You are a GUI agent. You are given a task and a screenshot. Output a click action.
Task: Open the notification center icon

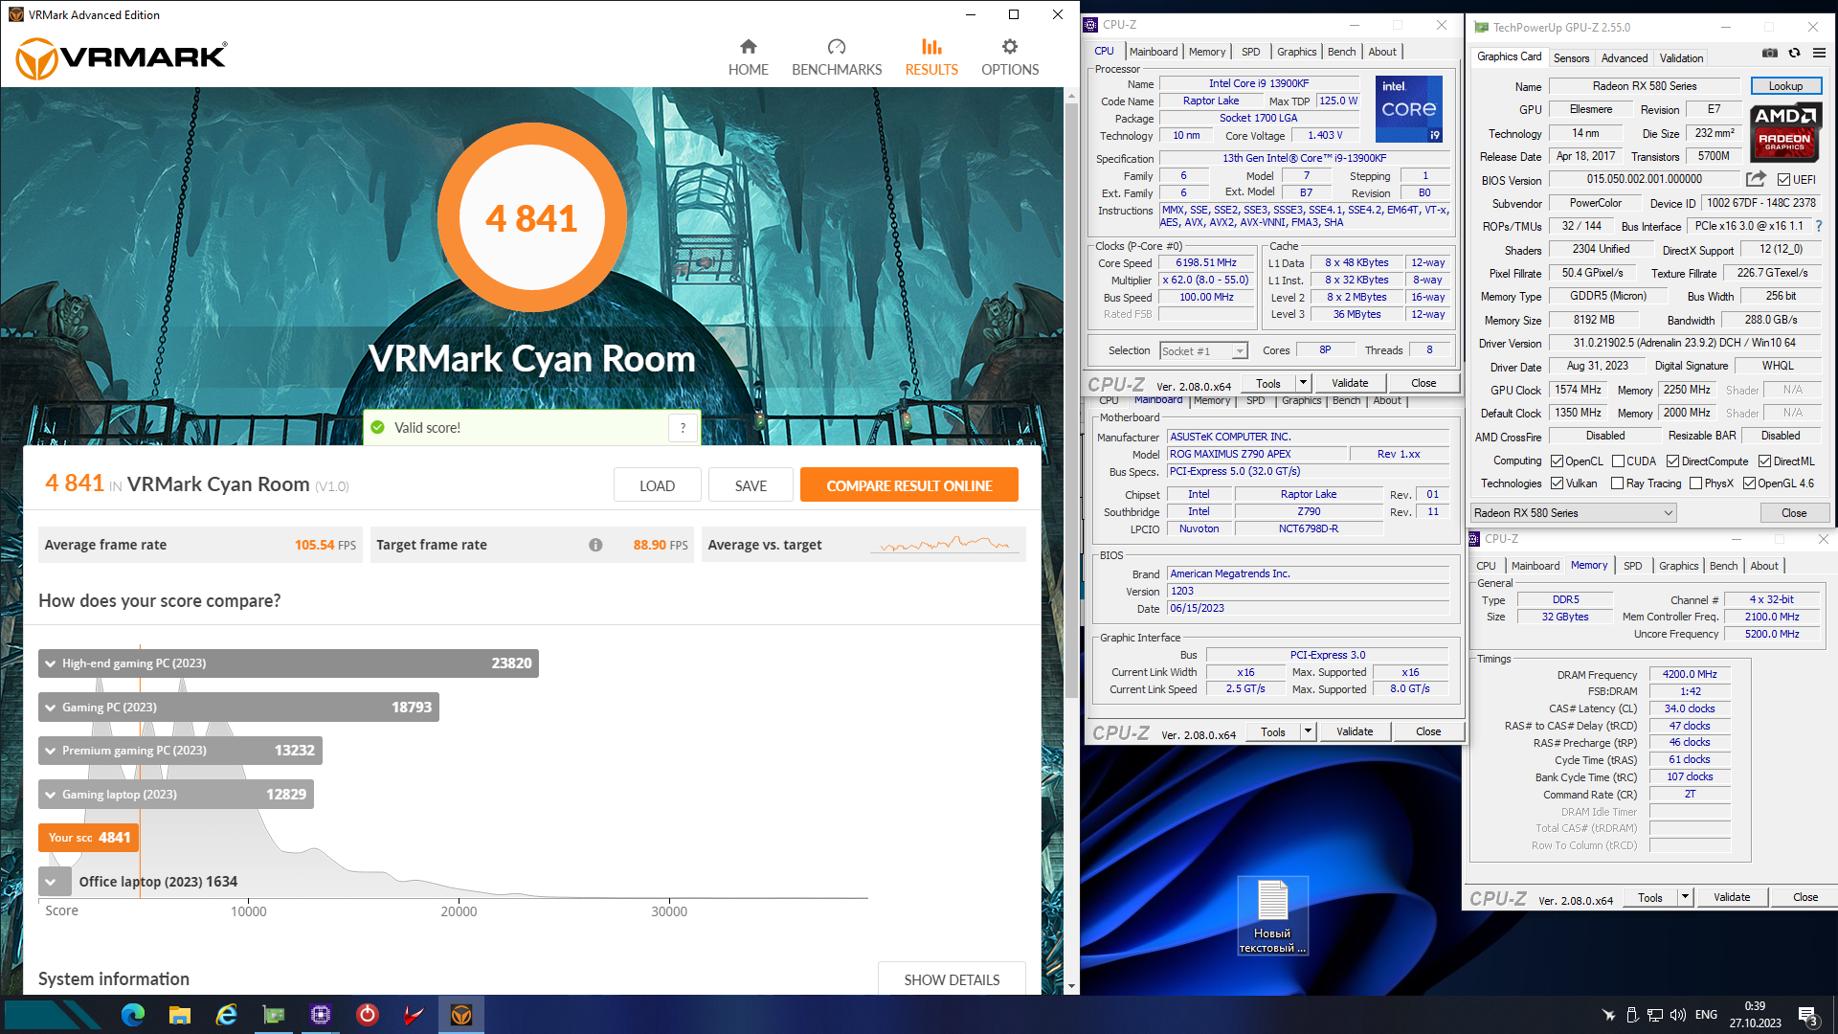1808,1016
